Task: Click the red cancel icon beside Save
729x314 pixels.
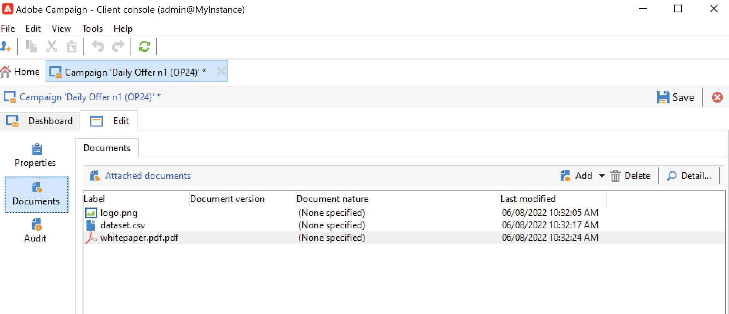Action: [717, 97]
